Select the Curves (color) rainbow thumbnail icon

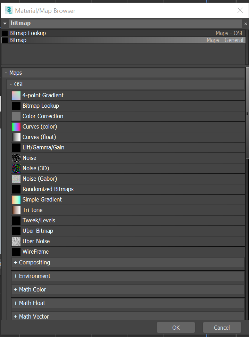[x=16, y=127]
